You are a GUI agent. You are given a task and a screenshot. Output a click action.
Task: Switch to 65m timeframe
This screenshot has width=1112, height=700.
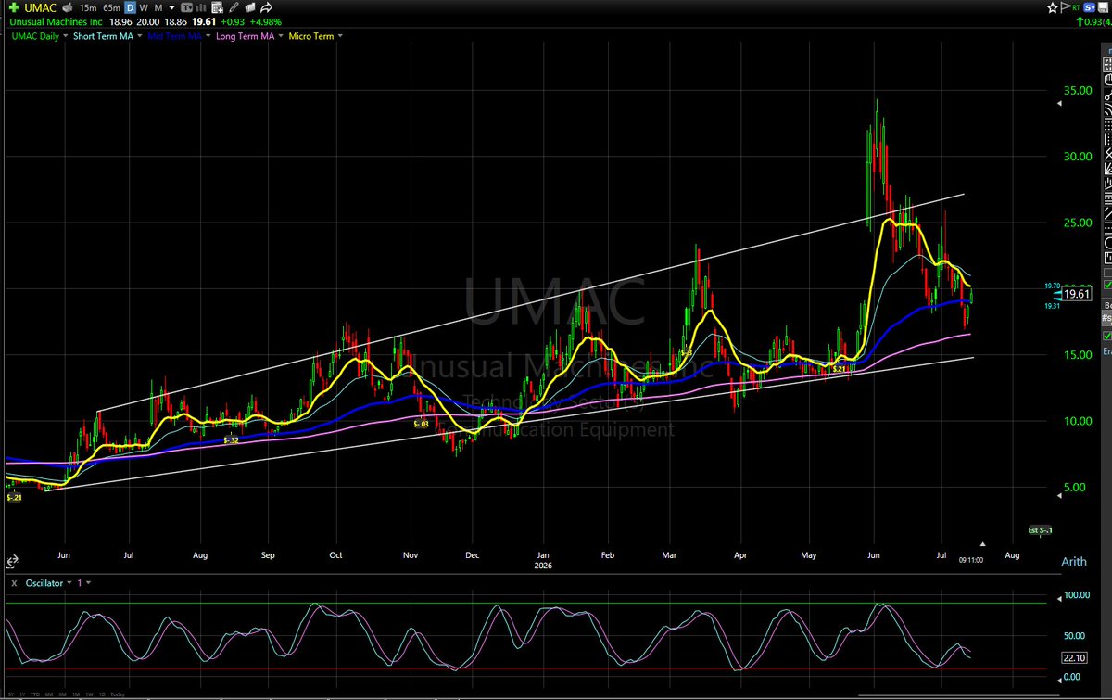(x=112, y=7)
